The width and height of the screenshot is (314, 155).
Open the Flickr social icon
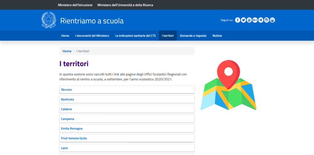[255, 20]
